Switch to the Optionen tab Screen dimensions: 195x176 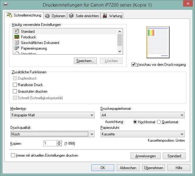(x=55, y=16)
